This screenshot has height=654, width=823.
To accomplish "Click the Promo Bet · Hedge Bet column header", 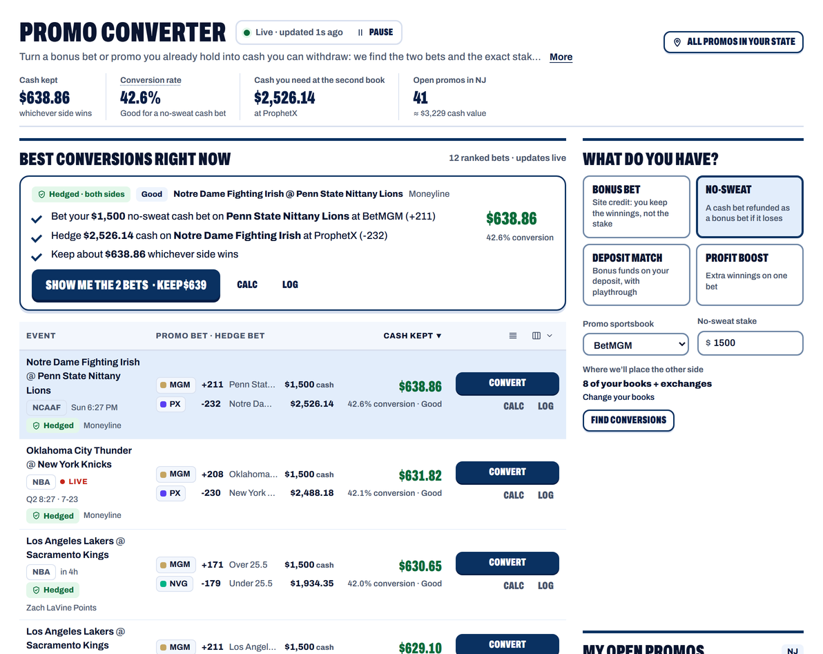I will tap(210, 336).
